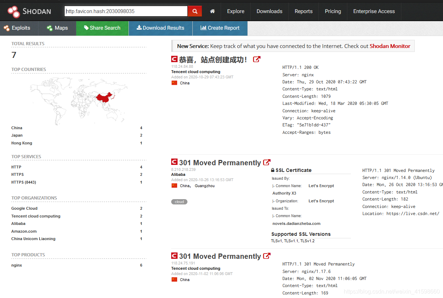Click the cloud tag badge
Screen dimensions: 443x298
(x=179, y=202)
